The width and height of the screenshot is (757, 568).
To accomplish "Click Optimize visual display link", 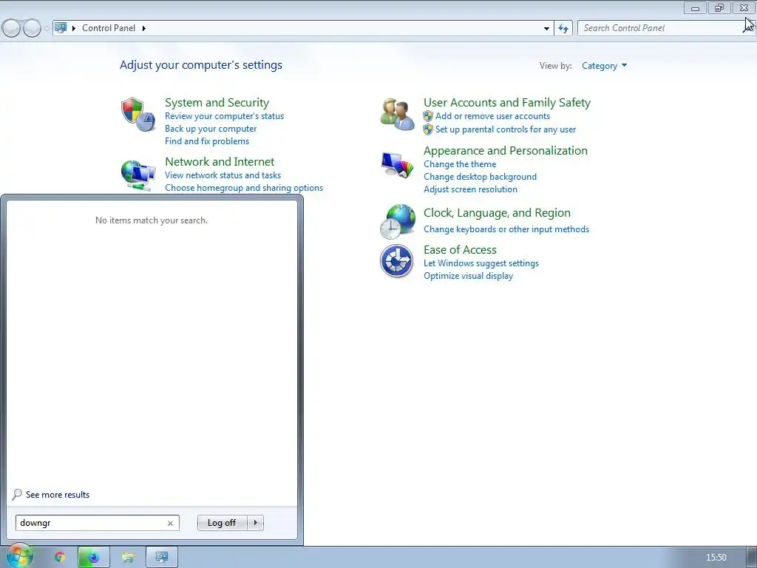I will point(468,275).
